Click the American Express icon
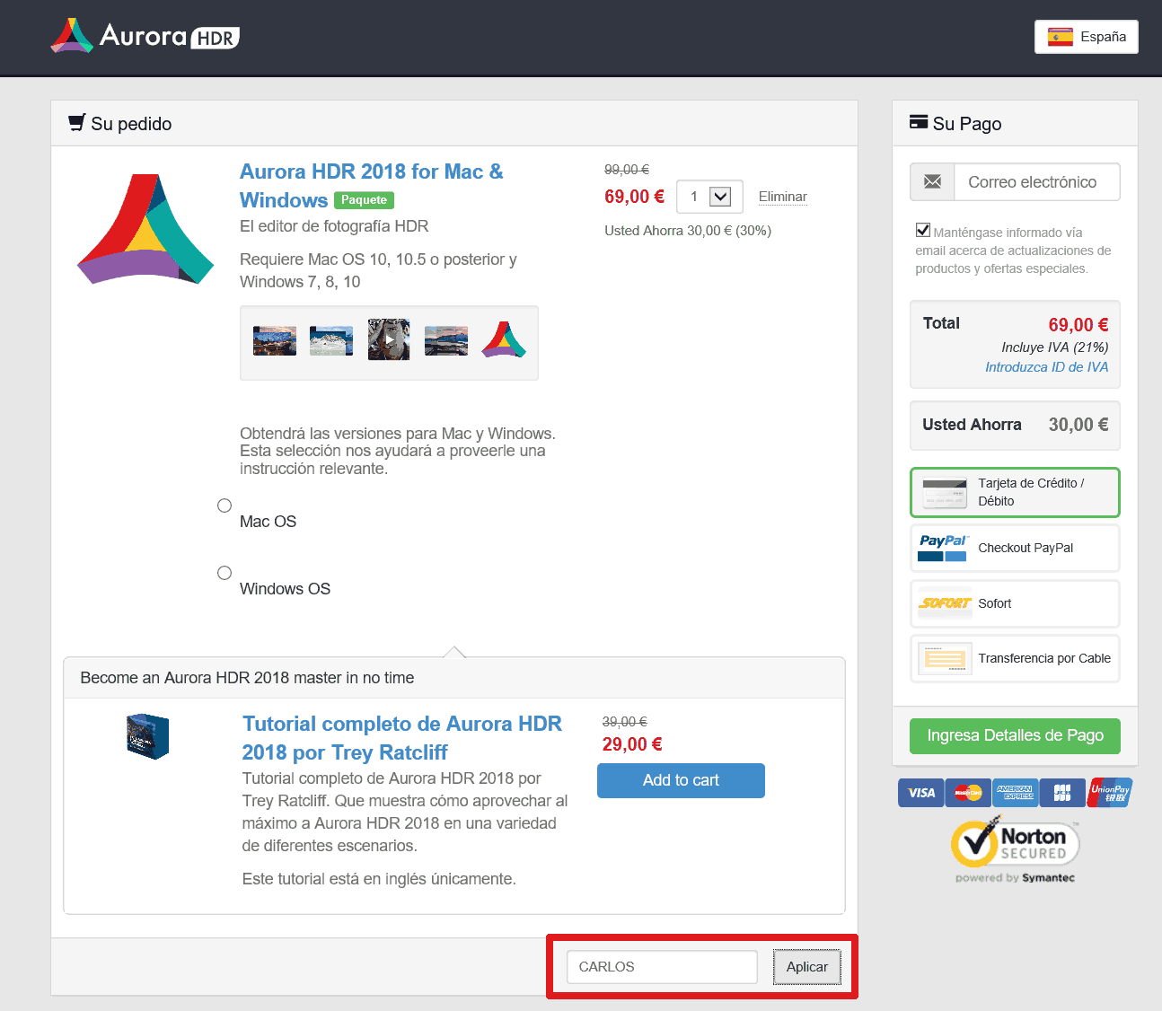1162x1011 pixels. 1016,793
